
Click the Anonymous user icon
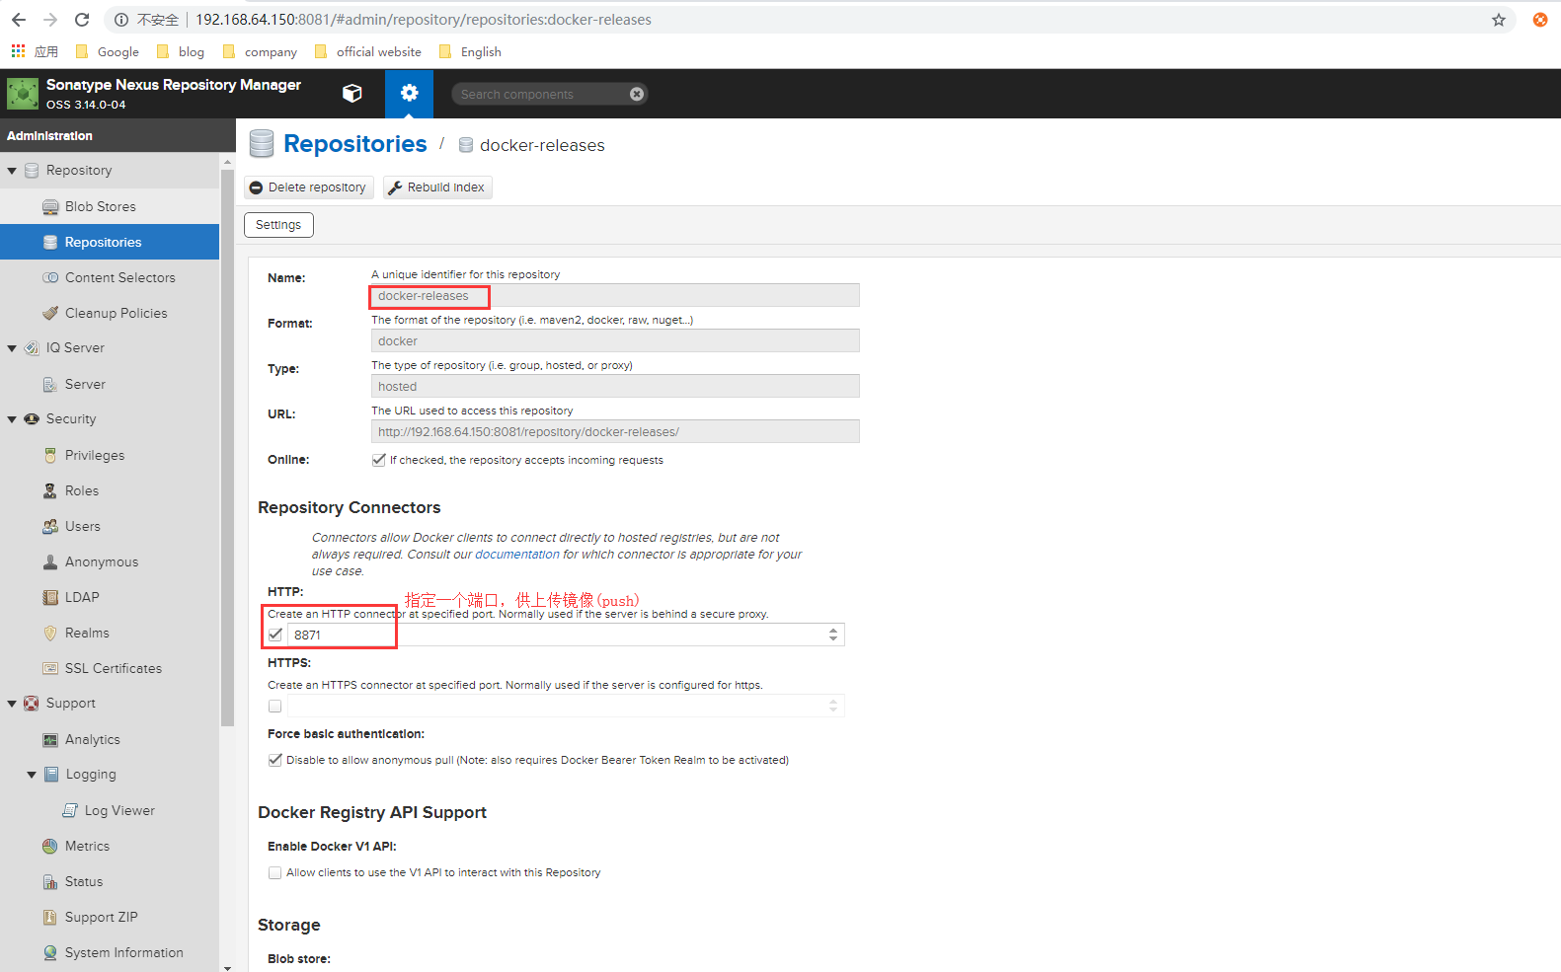[x=50, y=561]
